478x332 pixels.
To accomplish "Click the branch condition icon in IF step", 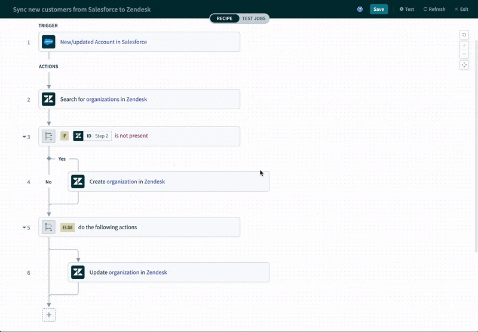I will 48,136.
